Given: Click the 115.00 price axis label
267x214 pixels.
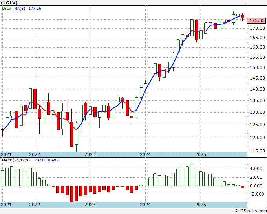Looking at the screenshot, I should click(x=257, y=151).
